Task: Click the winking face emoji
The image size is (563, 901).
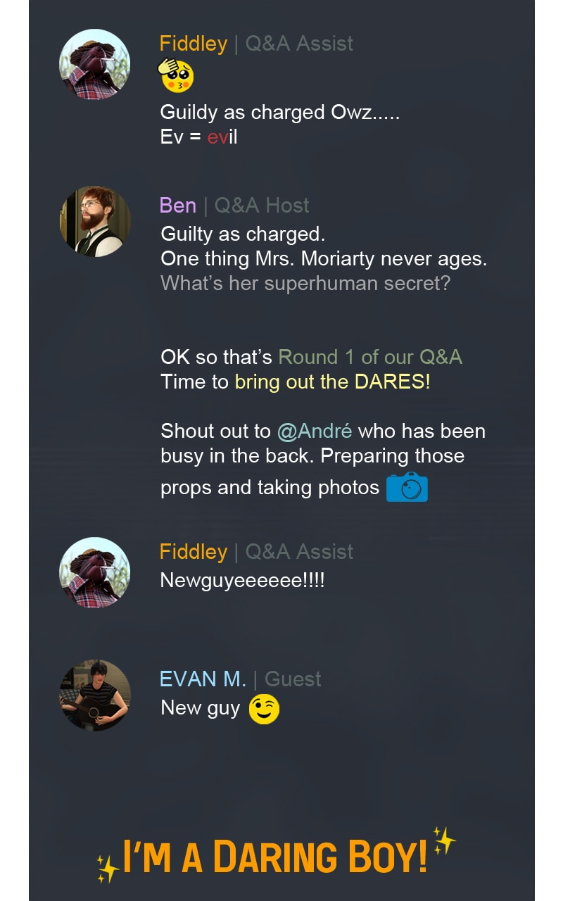Action: point(264,709)
